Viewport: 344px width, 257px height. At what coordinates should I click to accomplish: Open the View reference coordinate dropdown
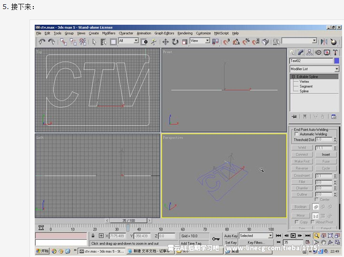(200, 40)
